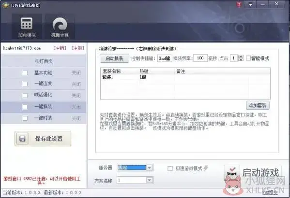
Task: Select the 基本功能 menu entry
Action: 43,73
